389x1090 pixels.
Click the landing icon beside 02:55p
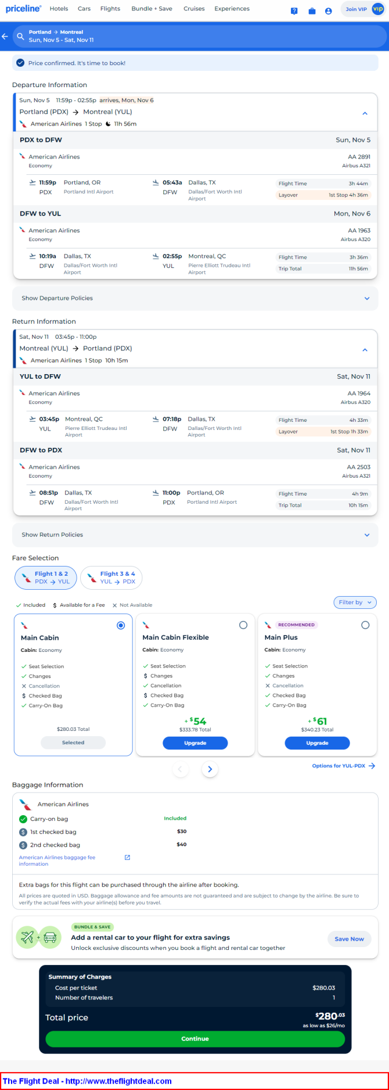pyautogui.click(x=156, y=256)
